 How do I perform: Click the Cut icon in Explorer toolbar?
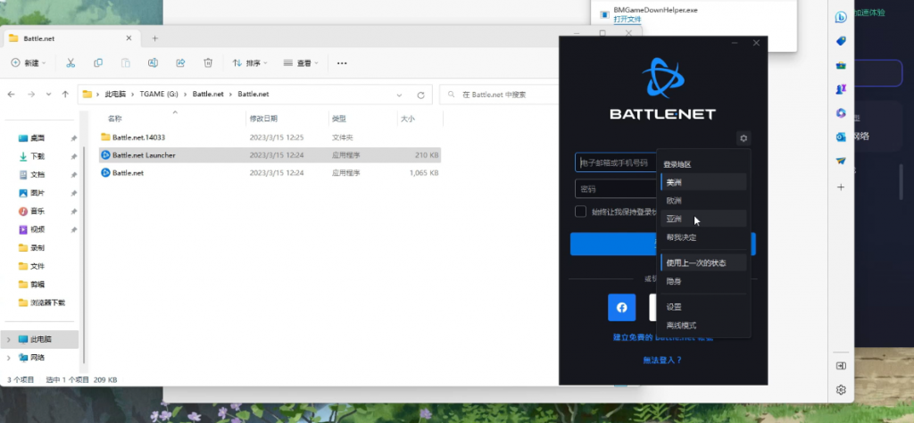coord(71,63)
